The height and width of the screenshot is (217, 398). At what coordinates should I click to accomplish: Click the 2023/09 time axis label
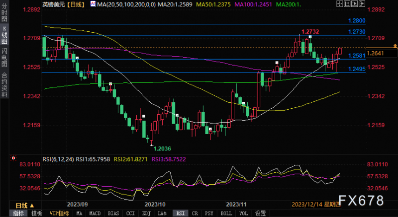click(77, 205)
